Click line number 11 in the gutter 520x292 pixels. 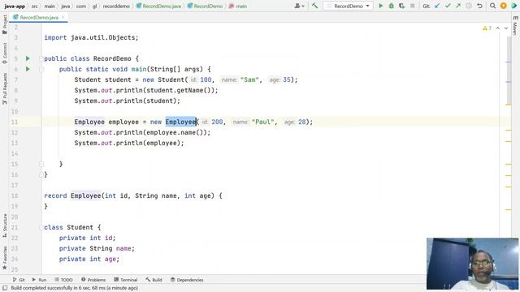click(x=15, y=122)
